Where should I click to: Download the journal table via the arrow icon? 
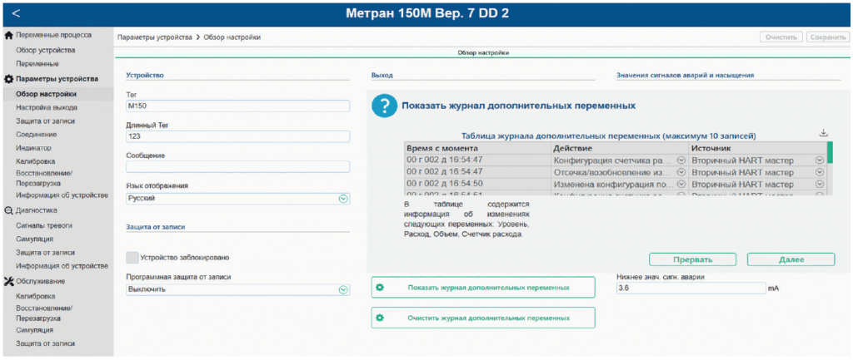(823, 133)
